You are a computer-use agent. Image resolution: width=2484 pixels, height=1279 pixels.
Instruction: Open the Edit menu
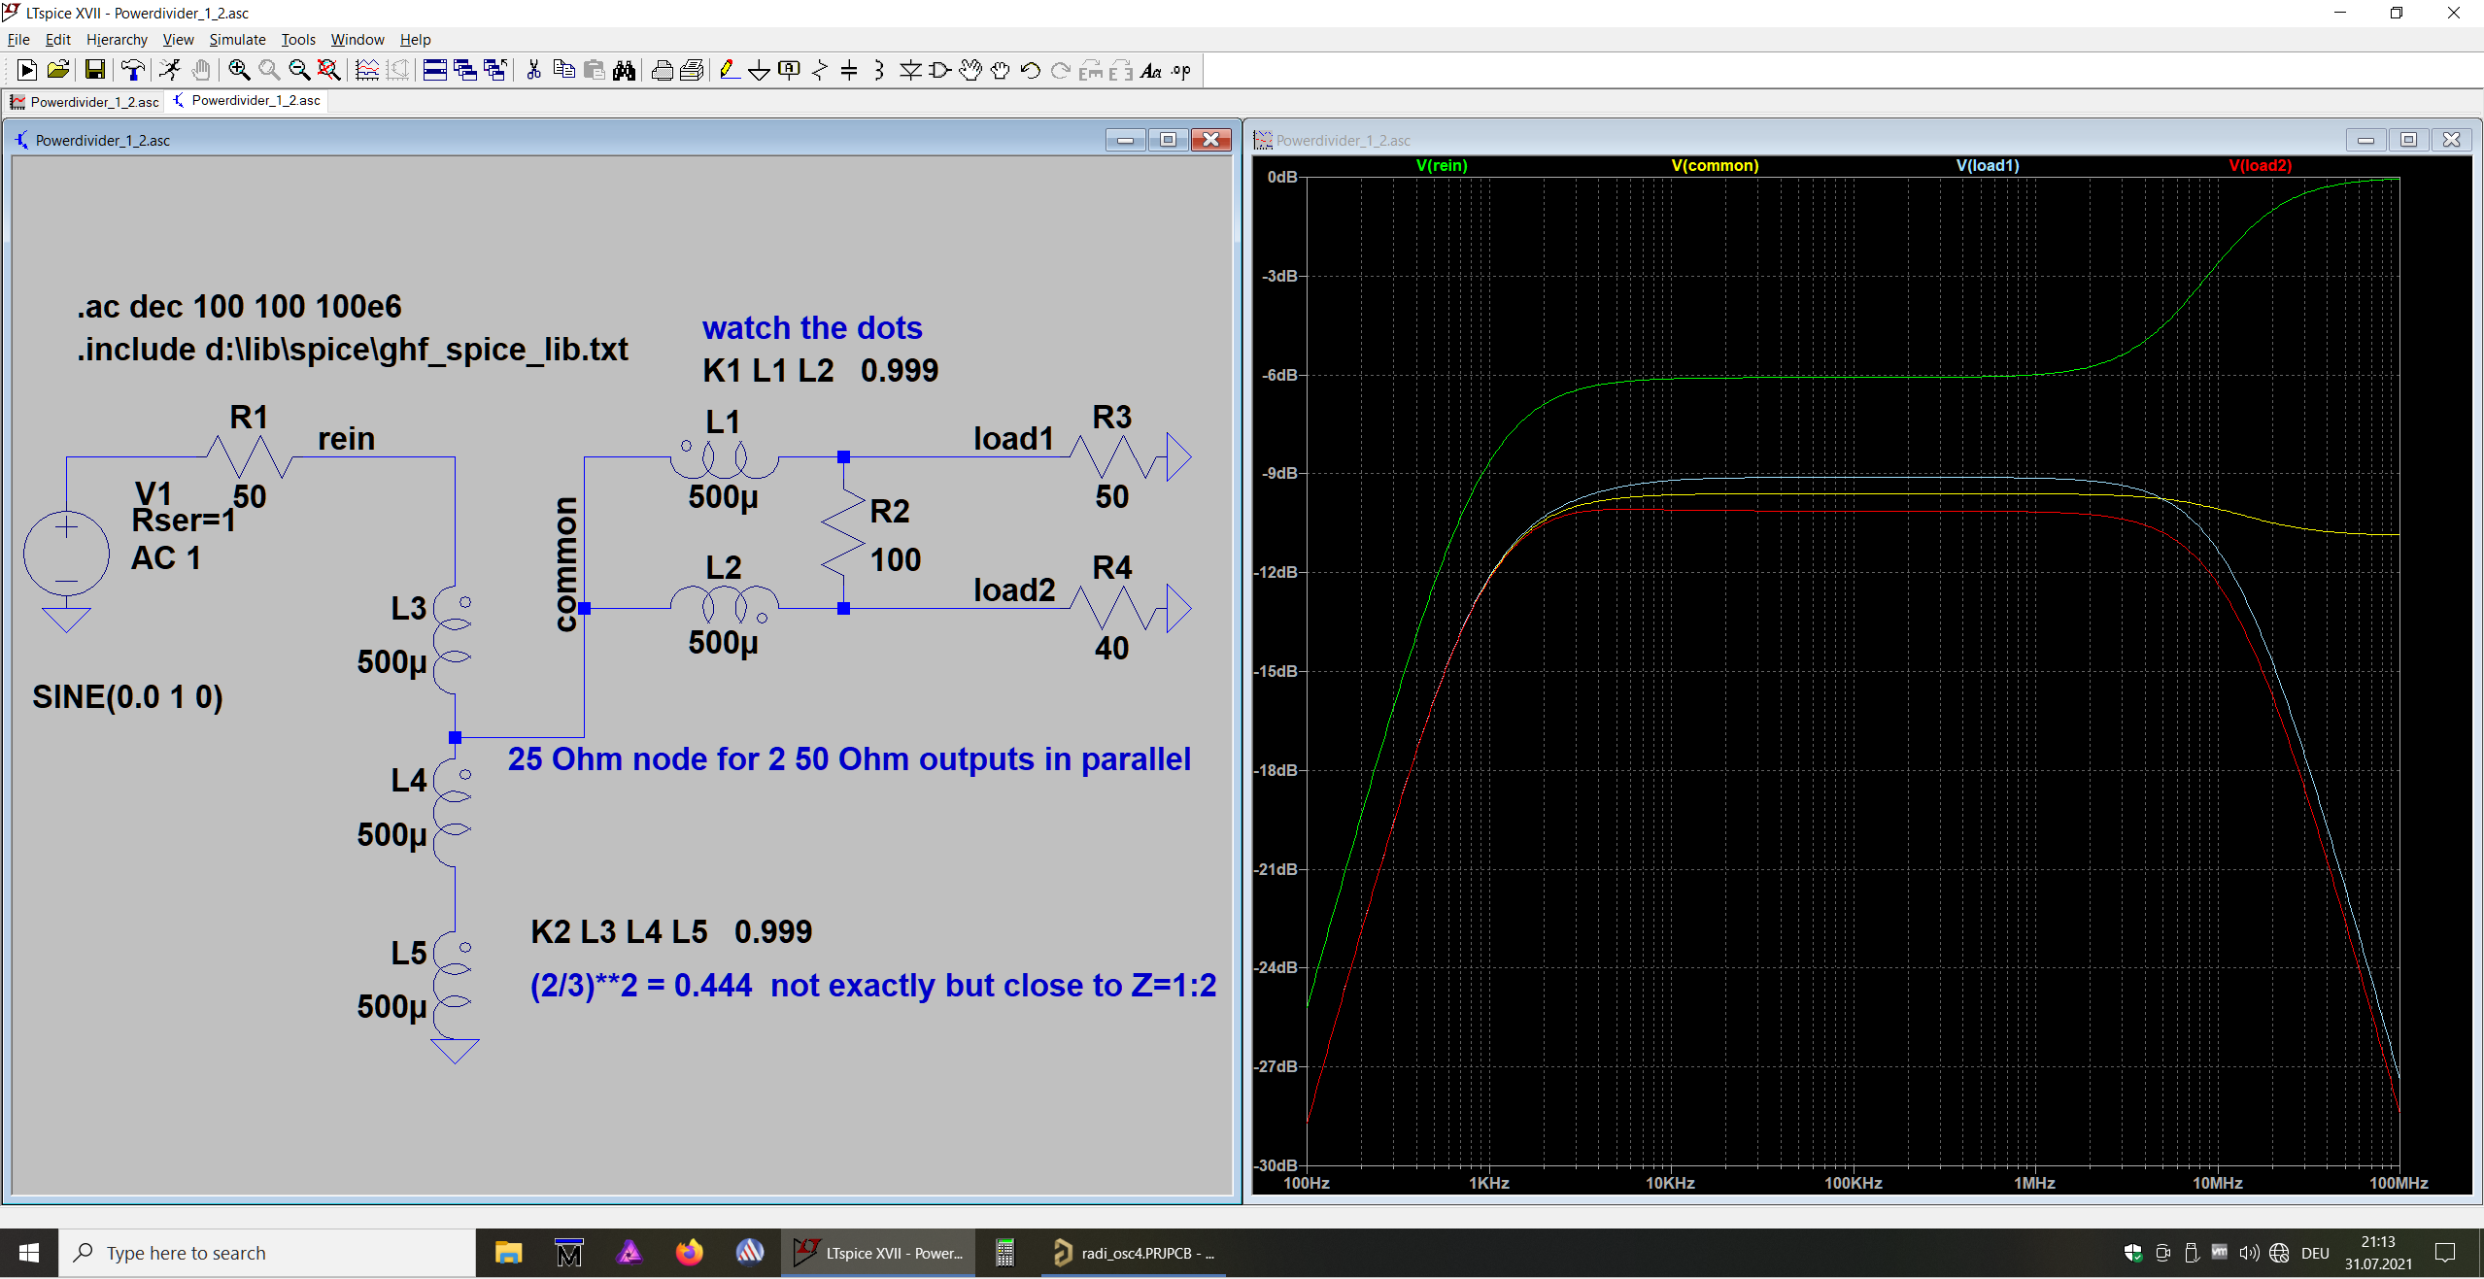[x=58, y=39]
